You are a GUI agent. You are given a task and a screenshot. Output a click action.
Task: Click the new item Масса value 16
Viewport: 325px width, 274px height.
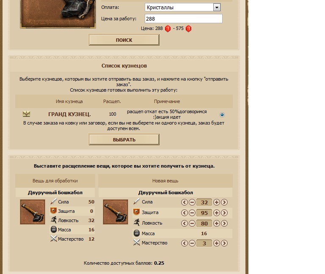204,233
